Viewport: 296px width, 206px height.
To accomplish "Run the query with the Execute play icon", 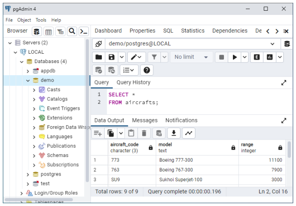I will pyautogui.click(x=234, y=57).
